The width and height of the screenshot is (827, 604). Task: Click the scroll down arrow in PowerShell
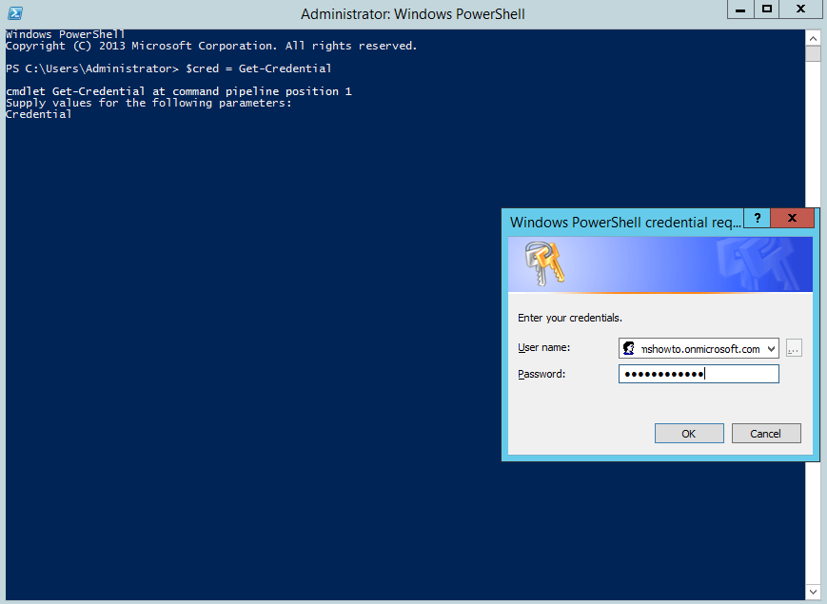coord(813,592)
